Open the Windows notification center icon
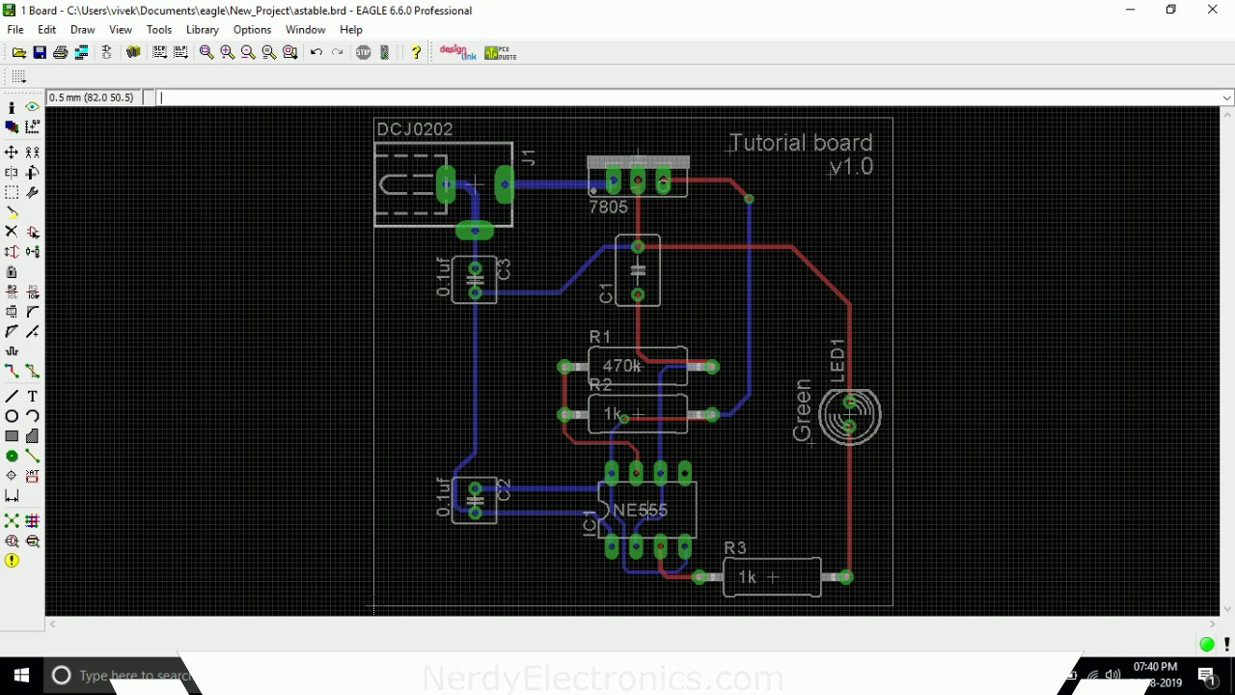1235x695 pixels. pos(1206,676)
